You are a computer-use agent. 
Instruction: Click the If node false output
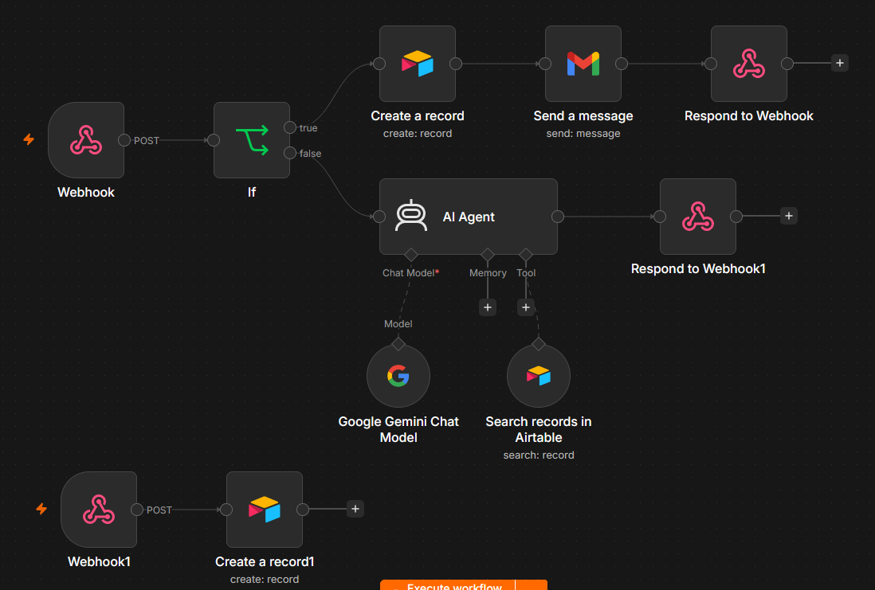tap(289, 153)
